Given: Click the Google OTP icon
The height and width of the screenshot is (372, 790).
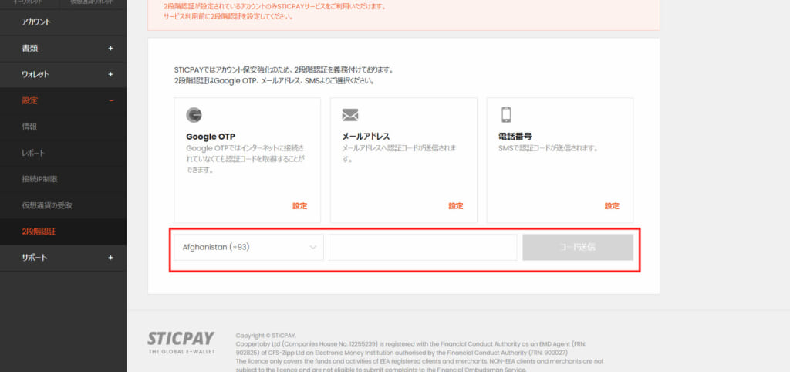Looking at the screenshot, I should 194,115.
